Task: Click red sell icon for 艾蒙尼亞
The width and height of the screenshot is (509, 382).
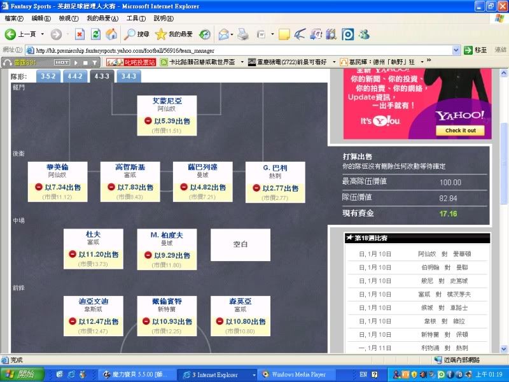Action: [148, 121]
